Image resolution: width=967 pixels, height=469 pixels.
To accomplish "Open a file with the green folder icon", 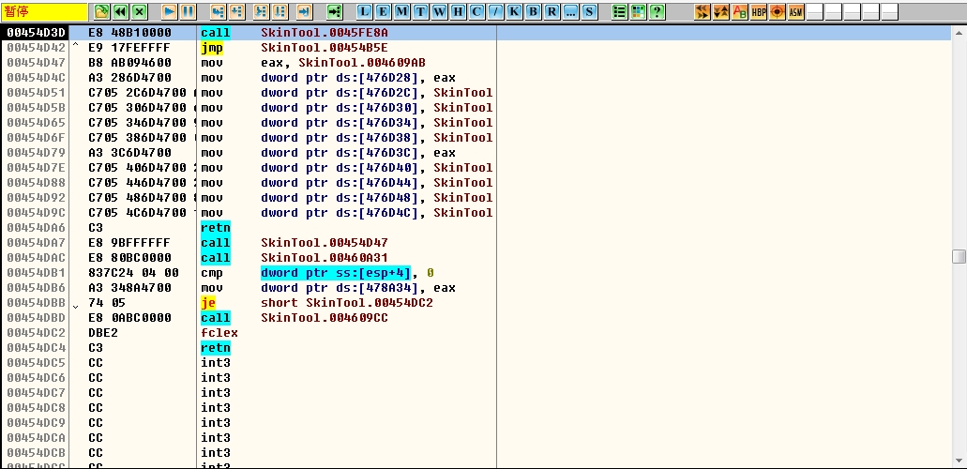I will click(x=101, y=11).
